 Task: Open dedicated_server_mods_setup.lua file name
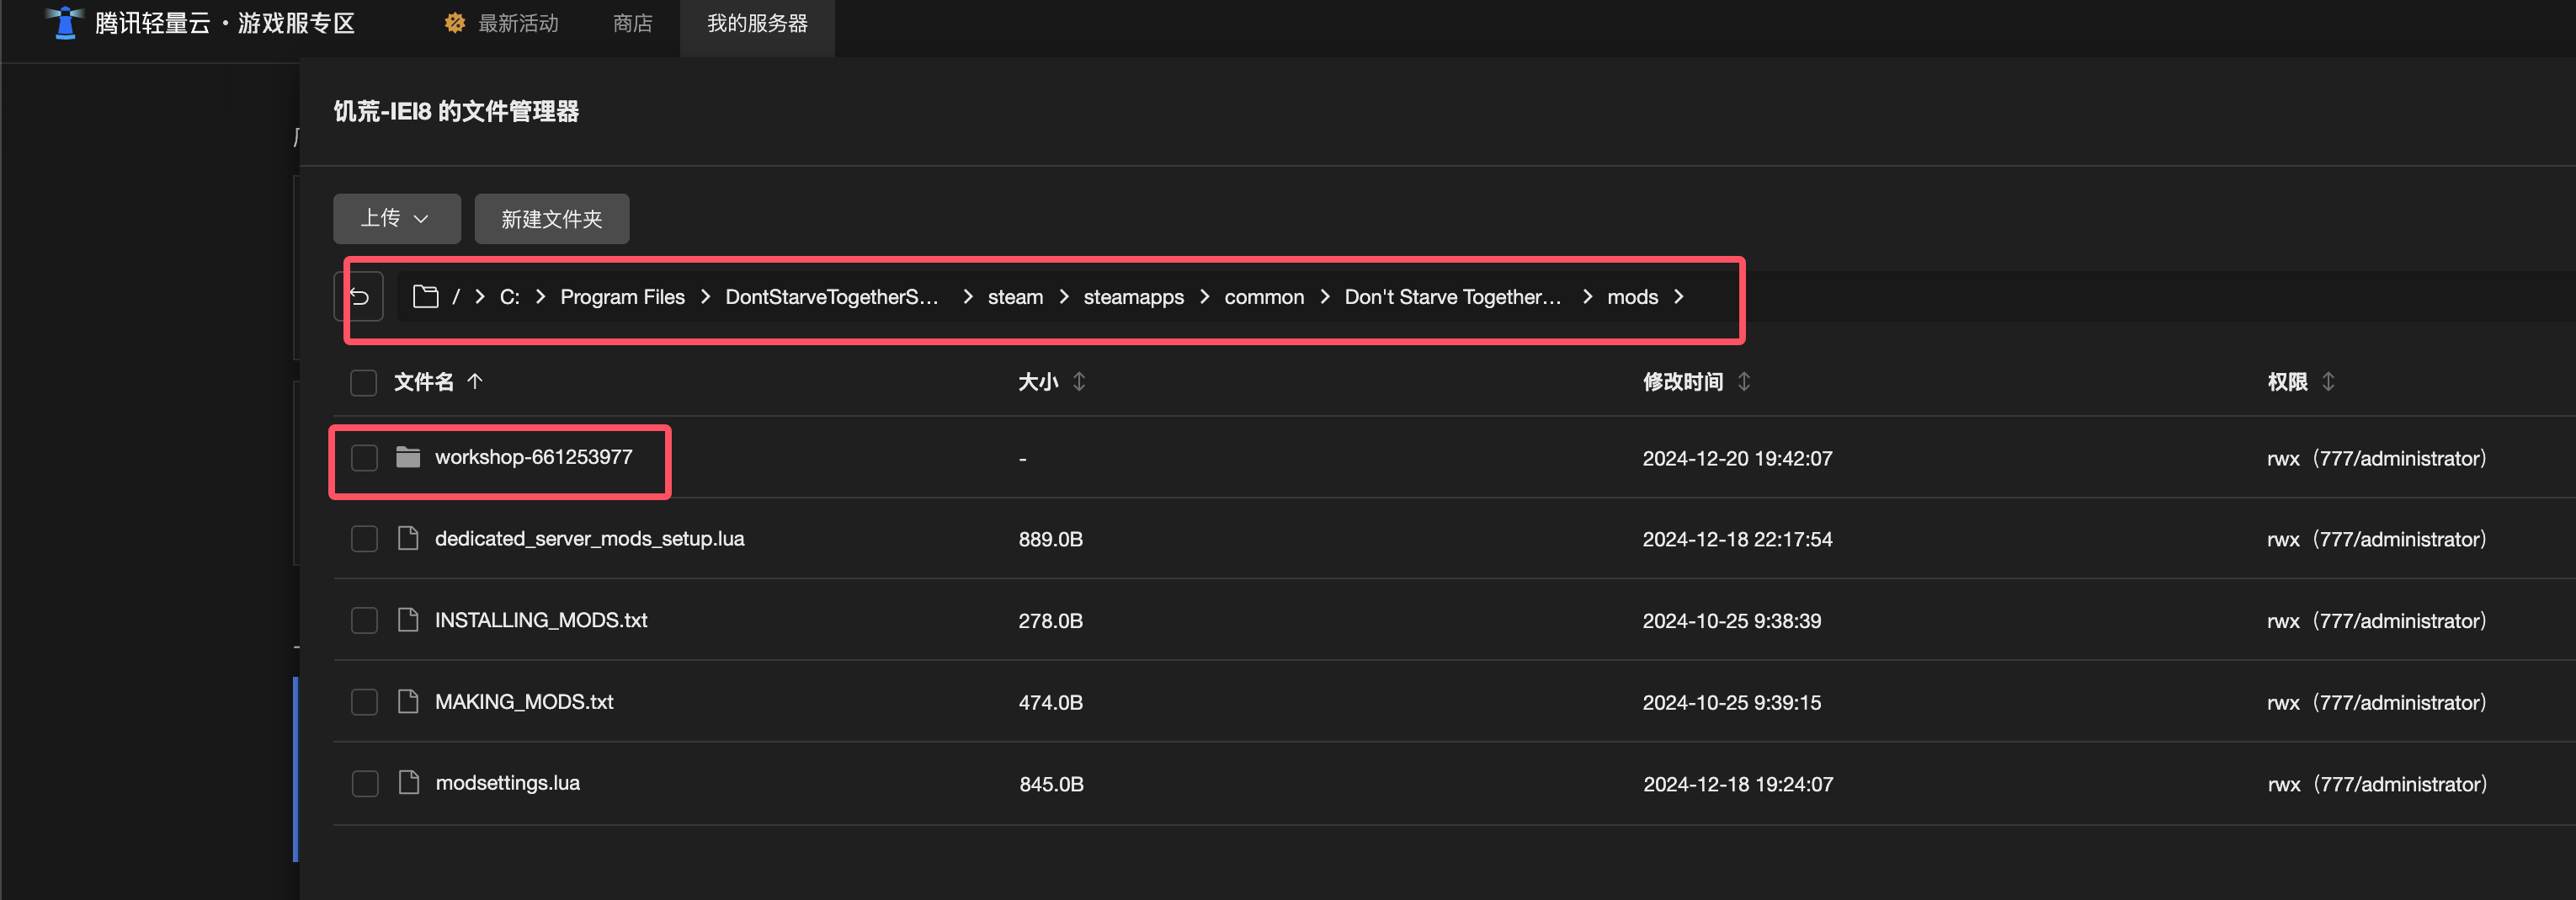click(x=589, y=538)
